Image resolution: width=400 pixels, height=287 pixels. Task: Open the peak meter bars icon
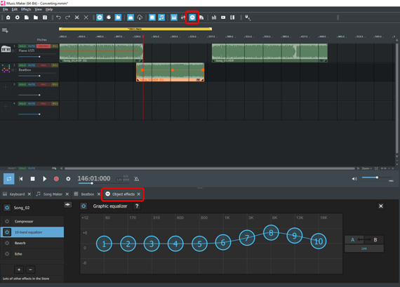214,18
